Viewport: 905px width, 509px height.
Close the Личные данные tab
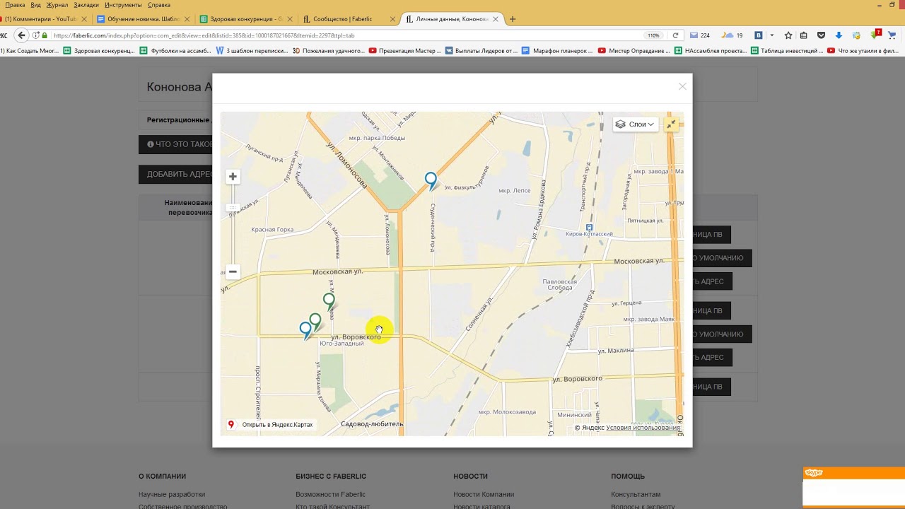496,19
